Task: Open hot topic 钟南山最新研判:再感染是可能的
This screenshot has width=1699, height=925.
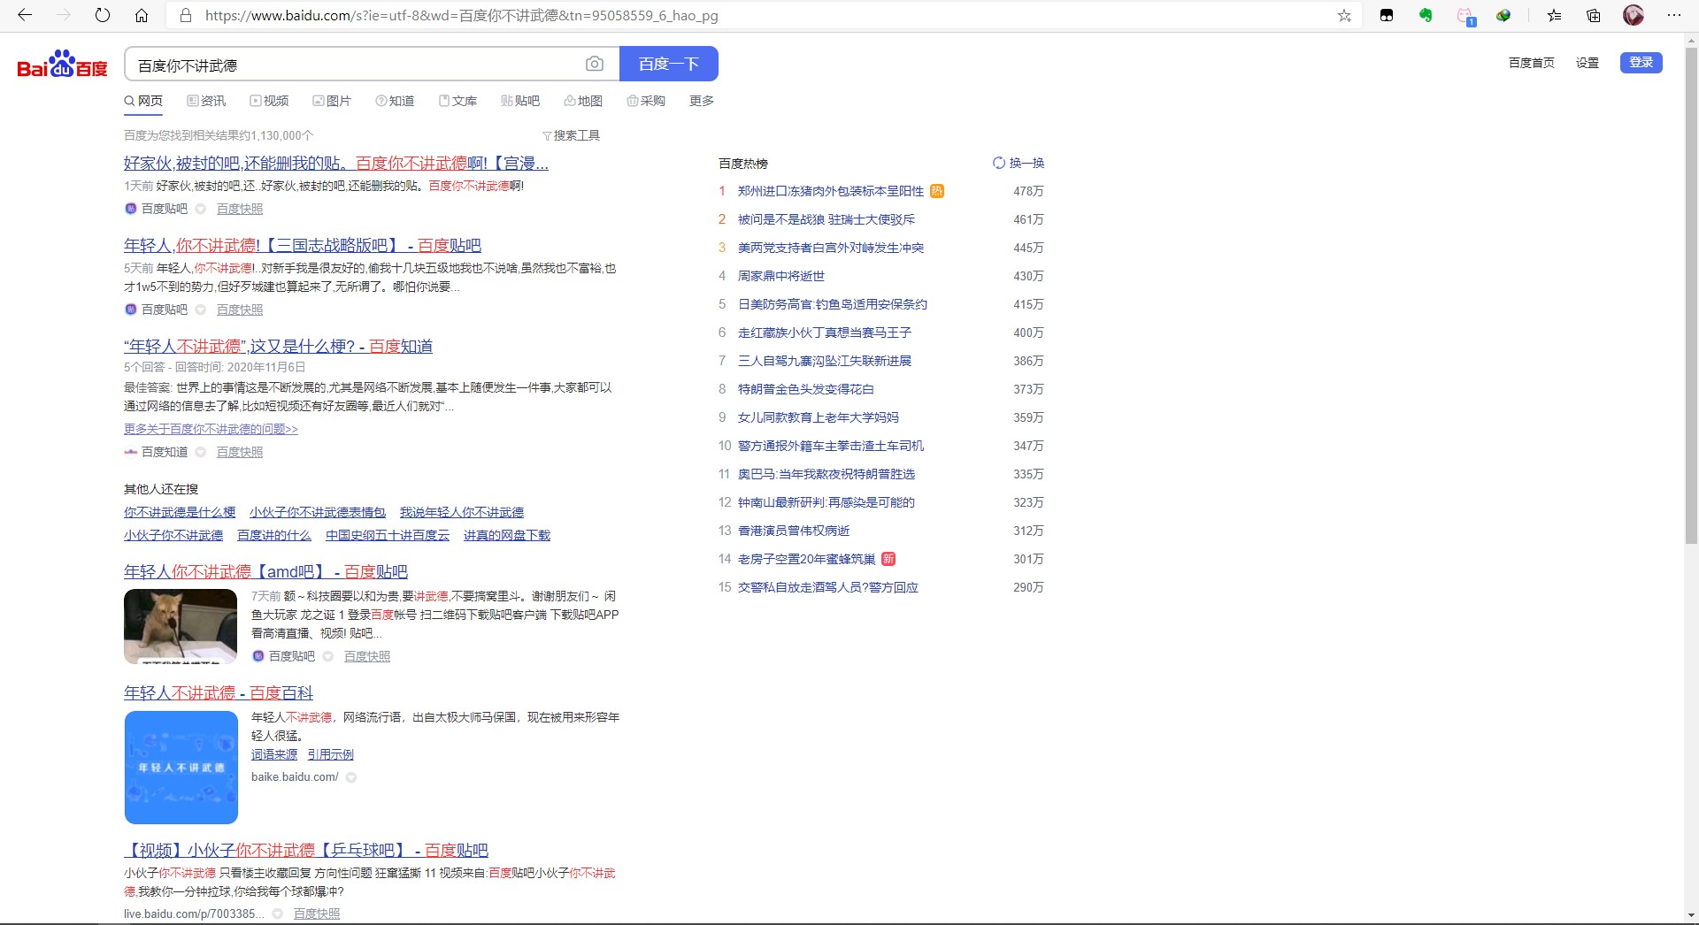Action: [826, 502]
